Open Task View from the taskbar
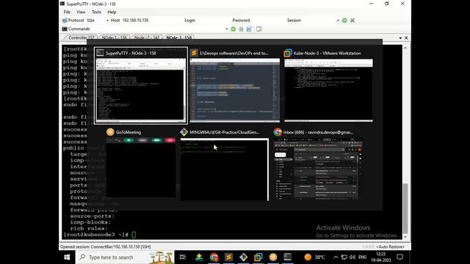 pos(183,257)
